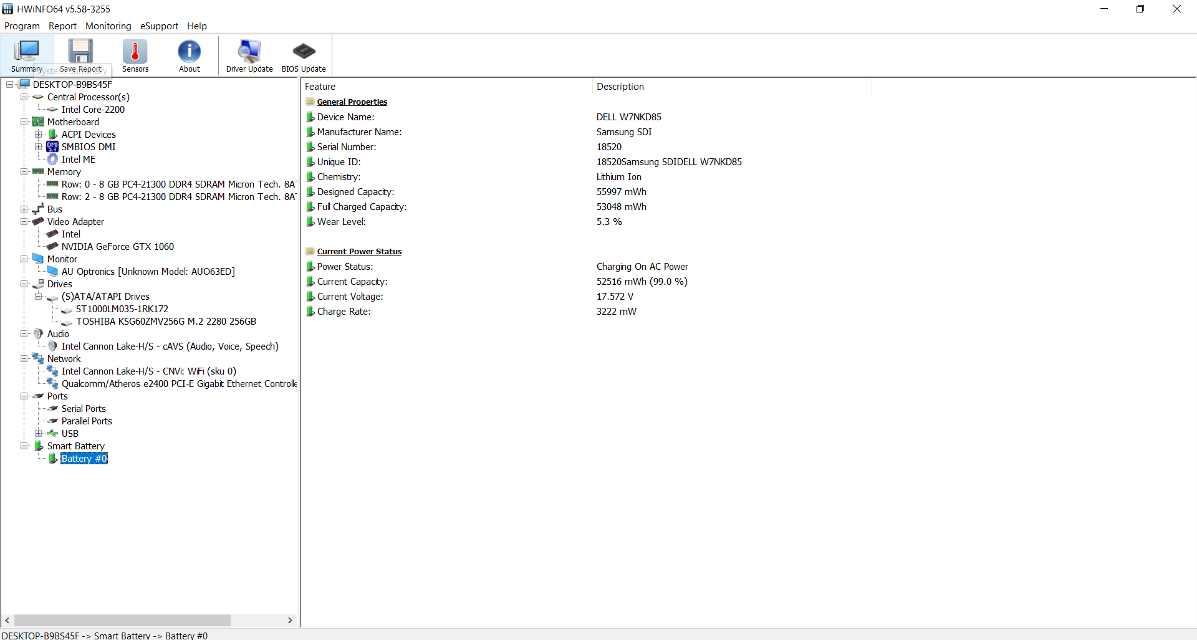Click the Feature column header
Viewport: 1197px width, 640px height.
tap(446, 87)
